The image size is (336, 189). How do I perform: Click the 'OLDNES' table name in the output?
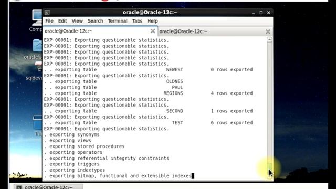(x=175, y=81)
